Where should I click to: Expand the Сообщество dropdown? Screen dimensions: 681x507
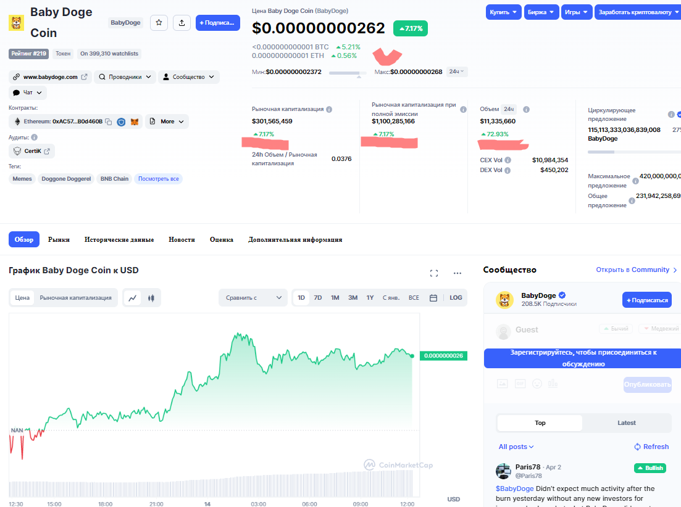[x=188, y=77]
